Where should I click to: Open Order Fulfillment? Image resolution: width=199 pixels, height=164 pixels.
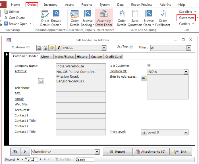[163, 18]
